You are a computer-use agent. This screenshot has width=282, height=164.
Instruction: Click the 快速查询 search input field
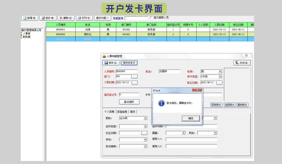pyautogui.click(x=136, y=18)
